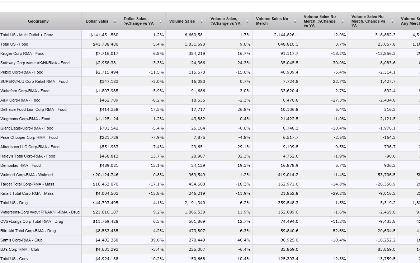420x263 pixels.
Task: Click Sam's Corp-RMA - Club geography cell
Action: tap(21, 240)
